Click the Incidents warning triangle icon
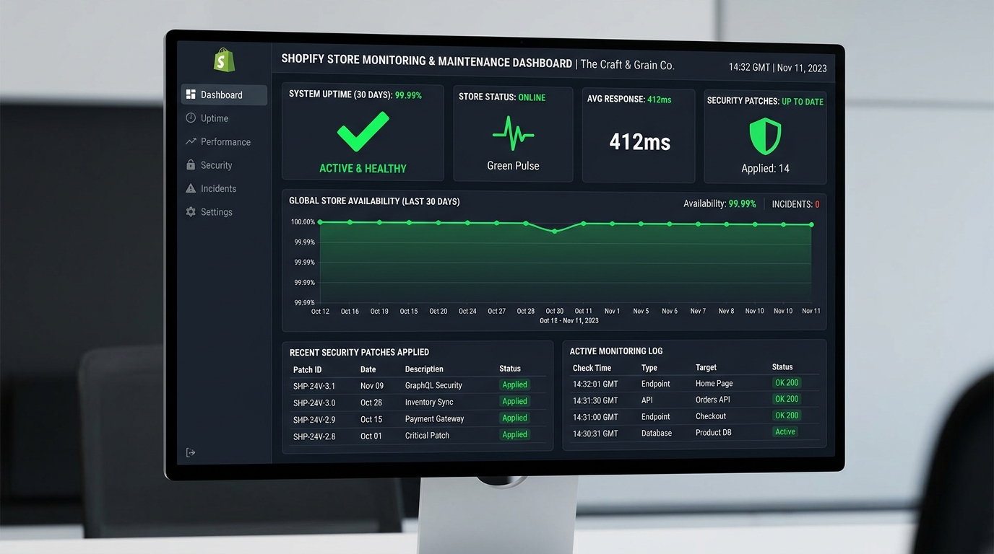994x554 pixels. [x=191, y=188]
